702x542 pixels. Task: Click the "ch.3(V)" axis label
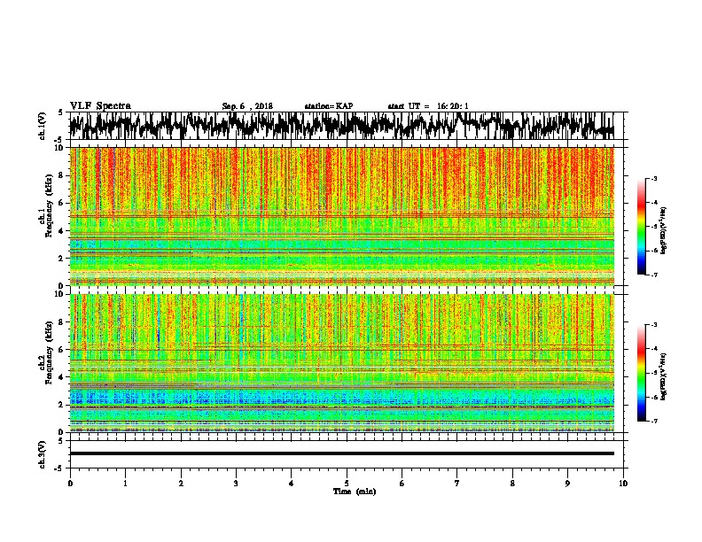43,454
